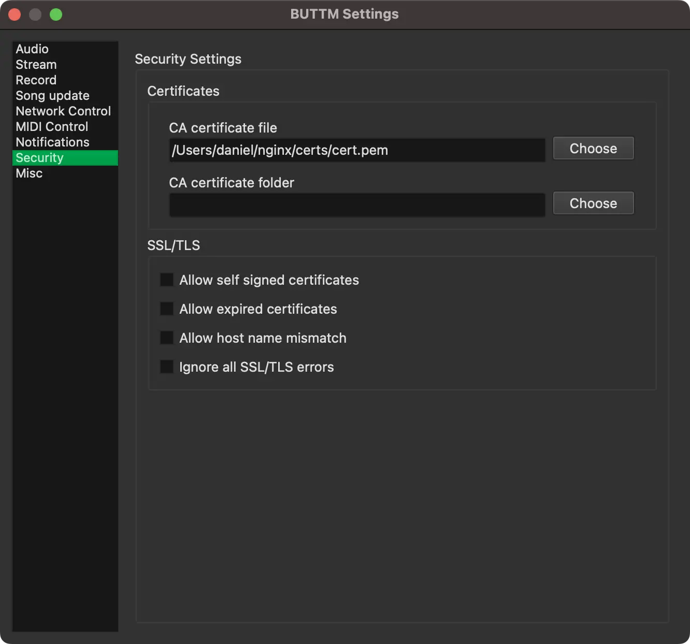Viewport: 690px width, 644px height.
Task: Click the highlighted Security sidebar entry
Action: tap(39, 157)
